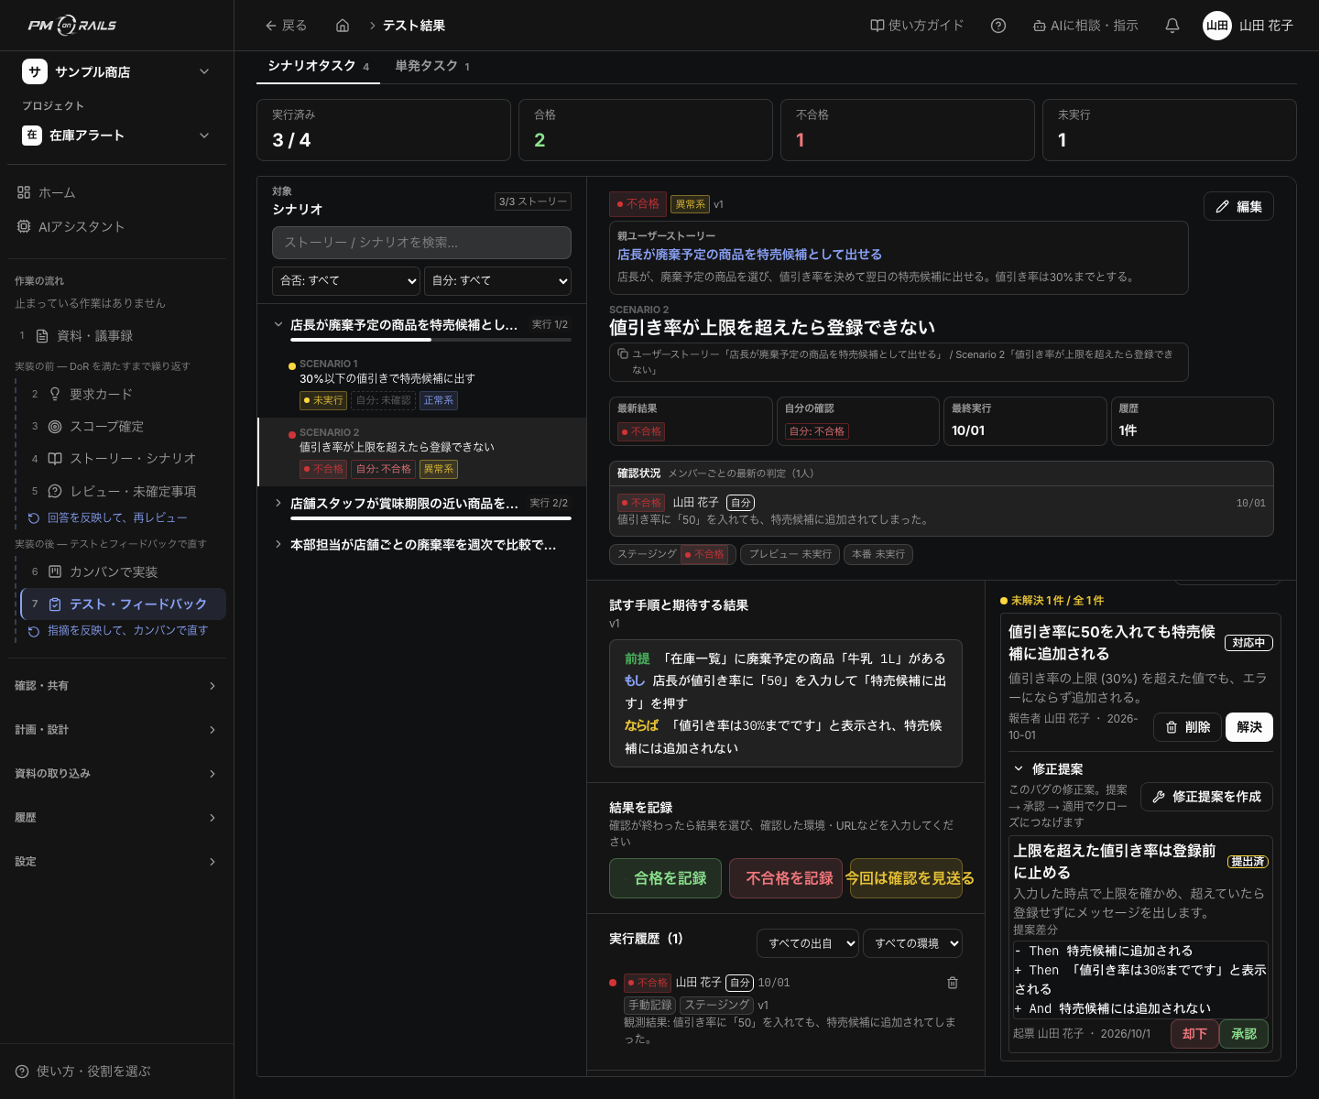The height and width of the screenshot is (1099, 1319).
Task: Open the help question-mark icon
Action: [x=998, y=26]
